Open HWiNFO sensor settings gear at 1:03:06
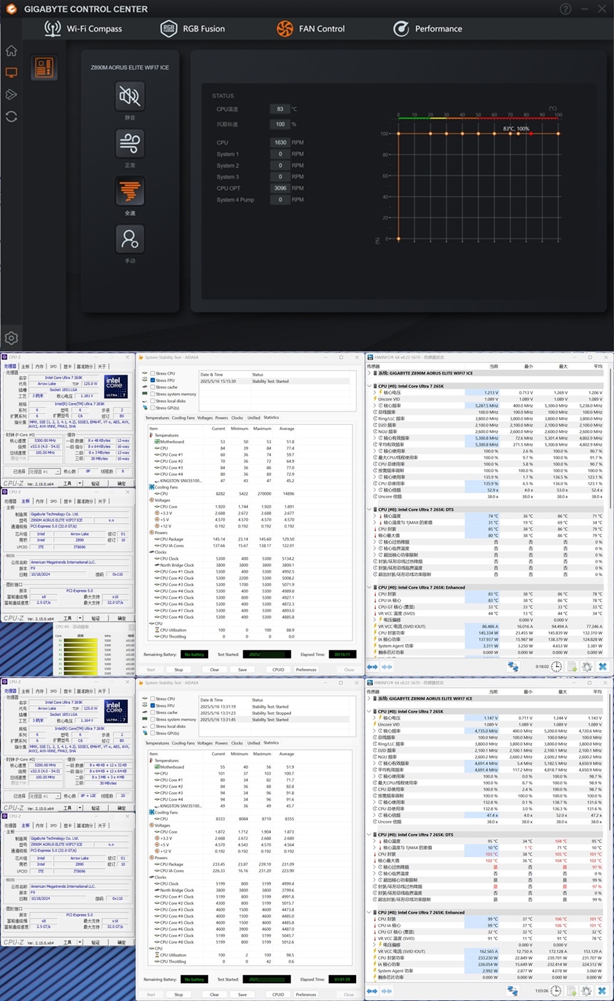Image resolution: width=614 pixels, height=1001 pixels. [587, 991]
